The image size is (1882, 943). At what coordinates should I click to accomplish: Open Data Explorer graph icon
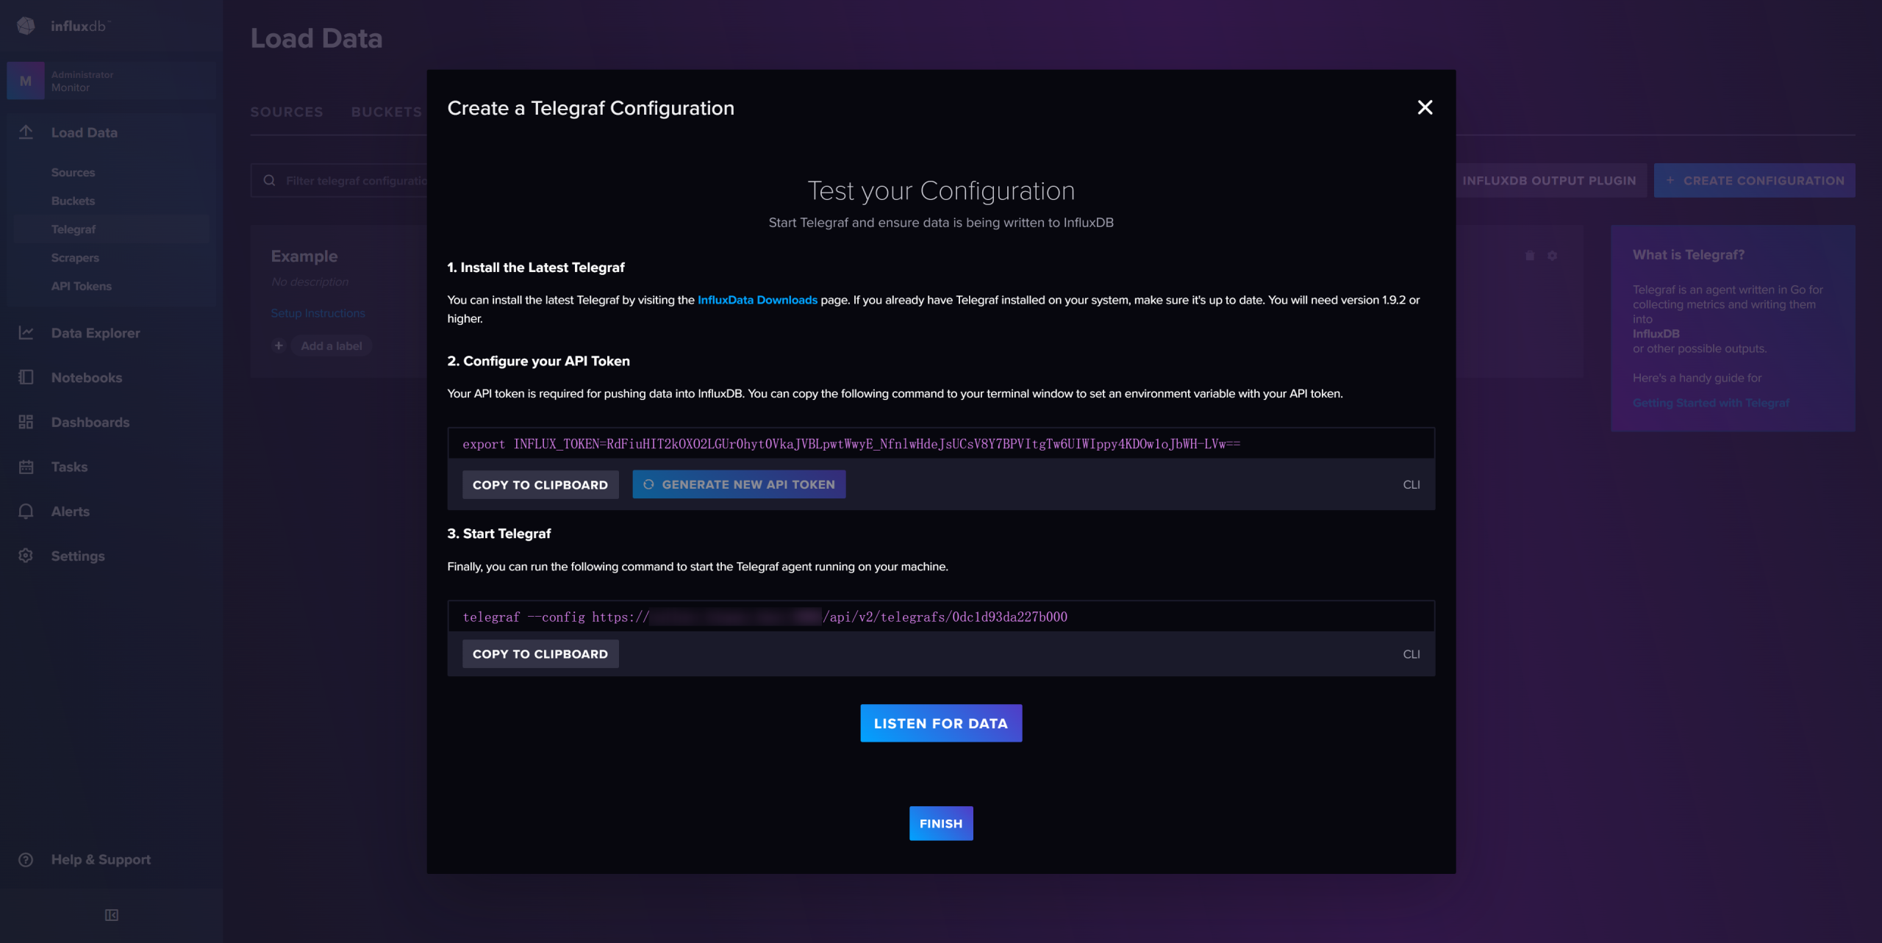(26, 333)
